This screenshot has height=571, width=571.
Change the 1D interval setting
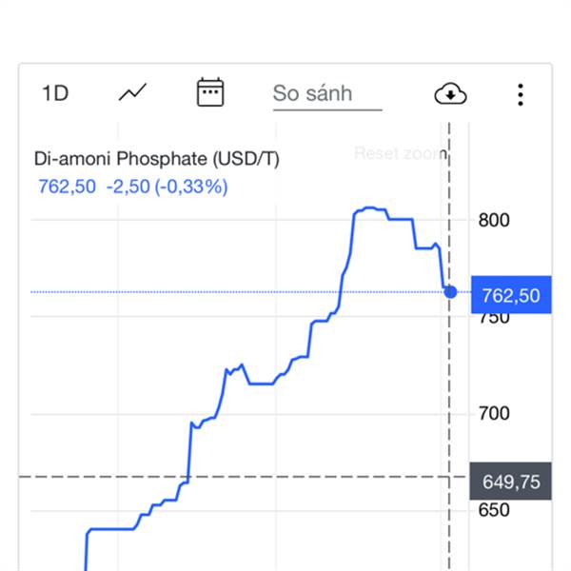pos(55,93)
